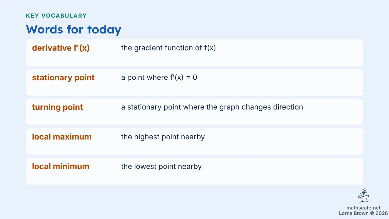Click the Words for today title
The image size is (389, 219).
point(74,30)
